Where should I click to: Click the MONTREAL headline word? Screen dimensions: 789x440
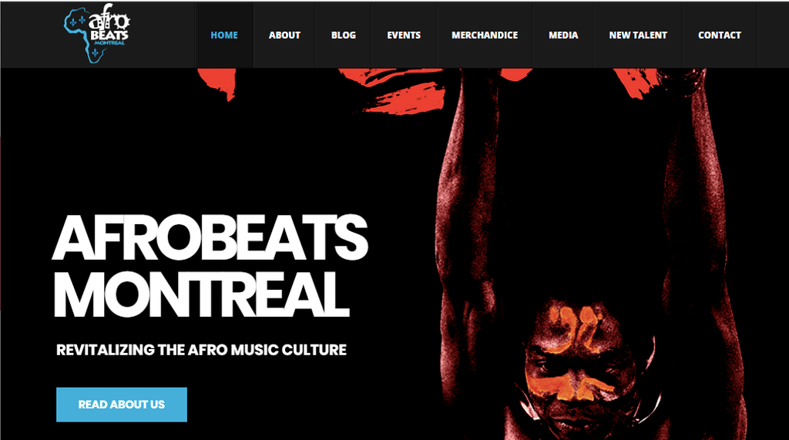click(x=201, y=294)
